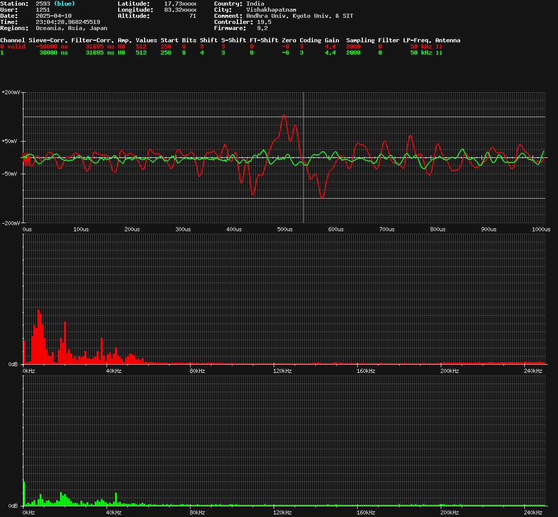Click the "-50mV" axis label
This screenshot has height=517, width=558.
tap(9, 174)
